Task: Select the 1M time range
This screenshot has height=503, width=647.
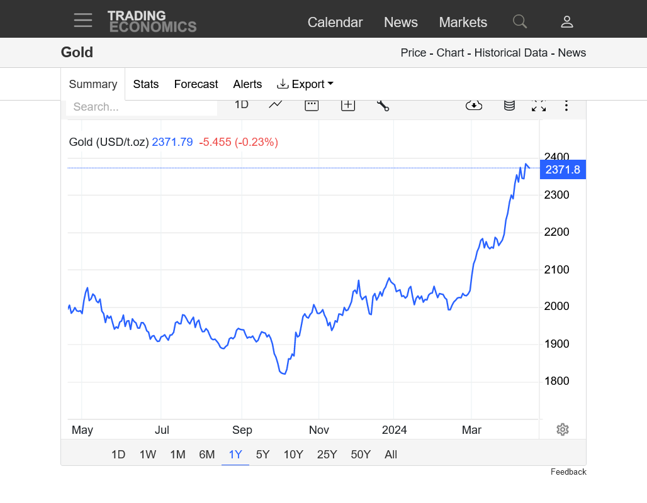Action: coord(178,455)
